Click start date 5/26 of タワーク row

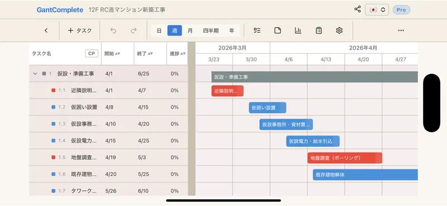(111, 191)
